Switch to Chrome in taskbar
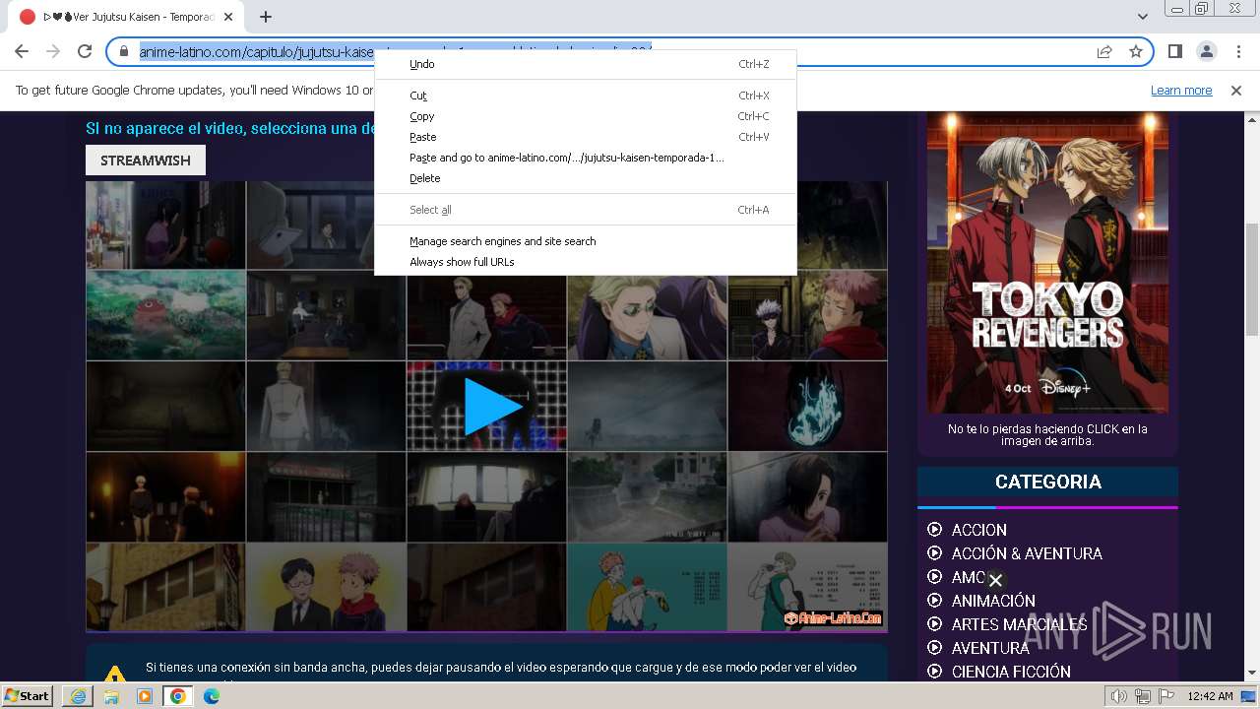Image resolution: width=1260 pixels, height=709 pixels. coord(177,696)
